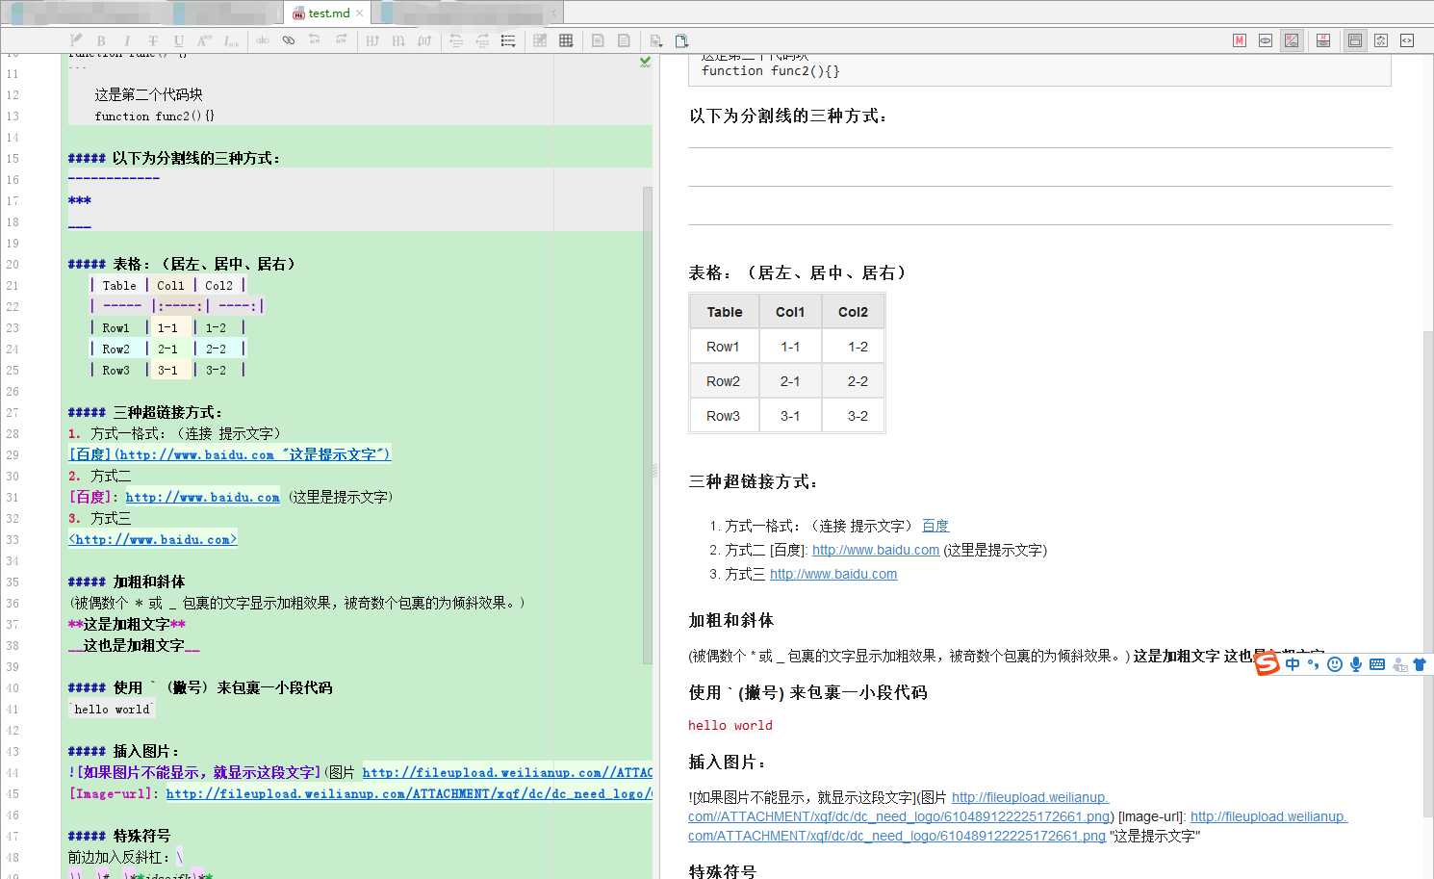Click the table insert grid icon
The width and height of the screenshot is (1434, 879).
(566, 40)
